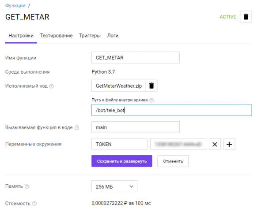Open the memory 256 МБ dropdown

pyautogui.click(x=114, y=186)
